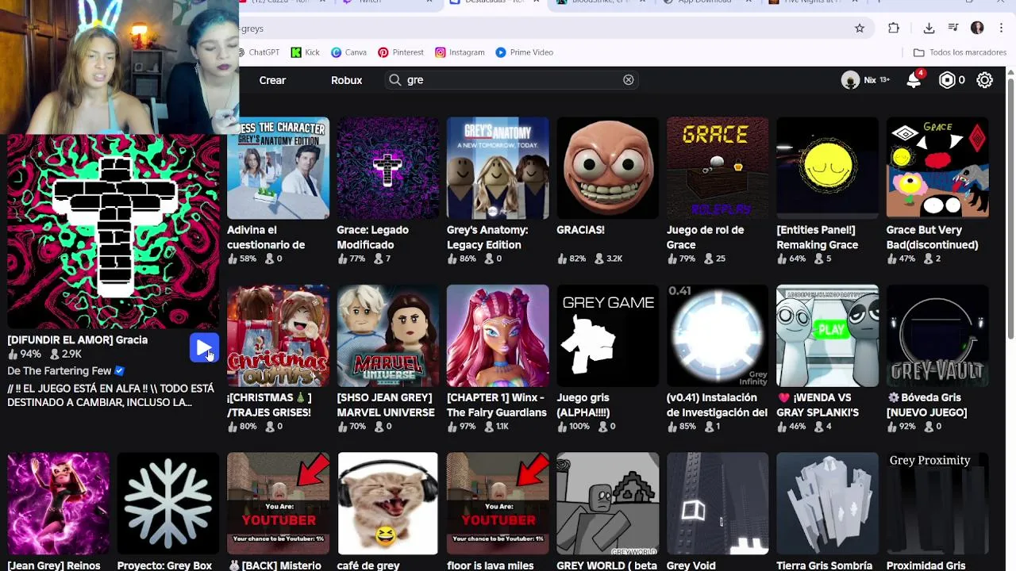Open the Adivina el cuestionario game thumbnail
Screen dimensions: 1016x571
tap(278, 168)
